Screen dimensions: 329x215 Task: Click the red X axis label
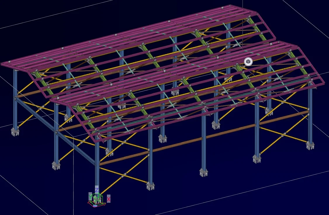[108, 199]
